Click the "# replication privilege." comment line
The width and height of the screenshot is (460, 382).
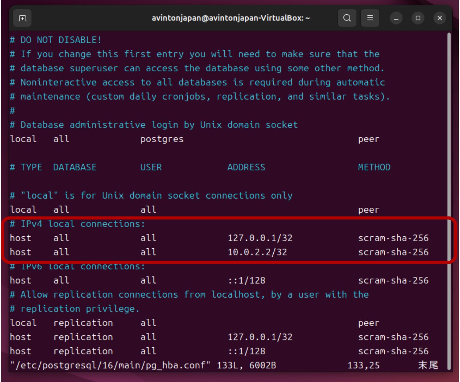(x=75, y=309)
